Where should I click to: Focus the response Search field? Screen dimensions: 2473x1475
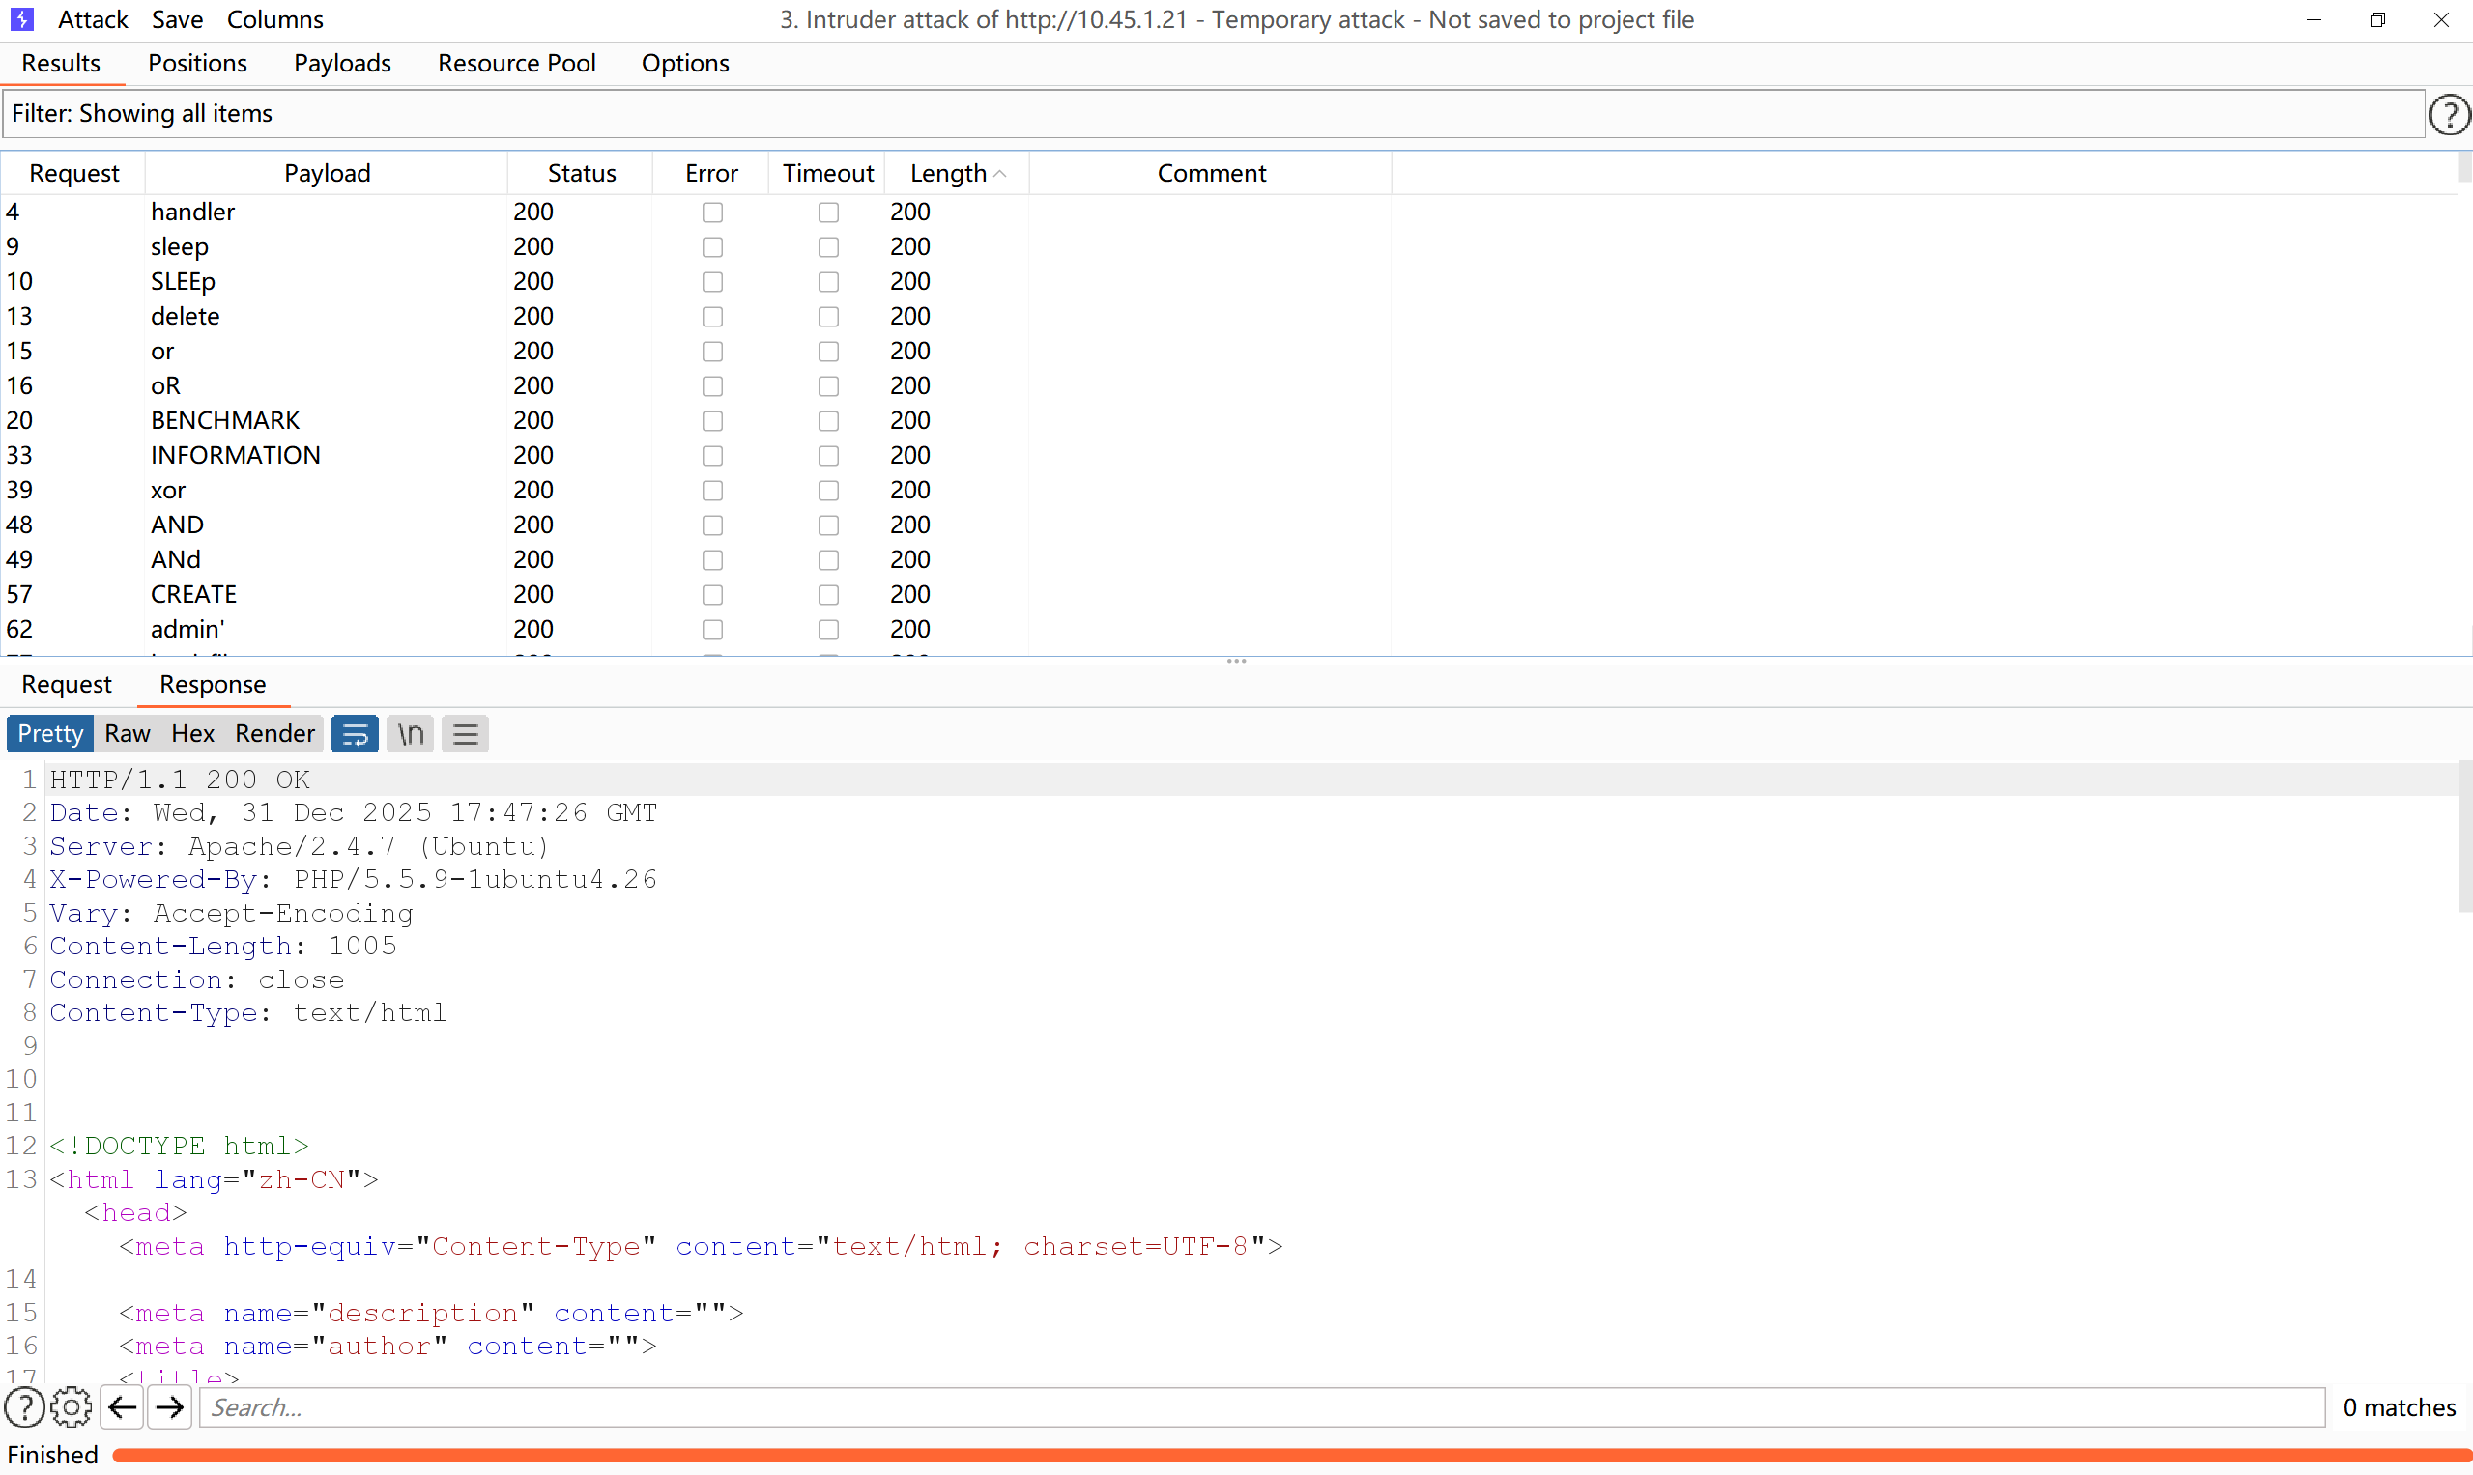coord(1261,1407)
